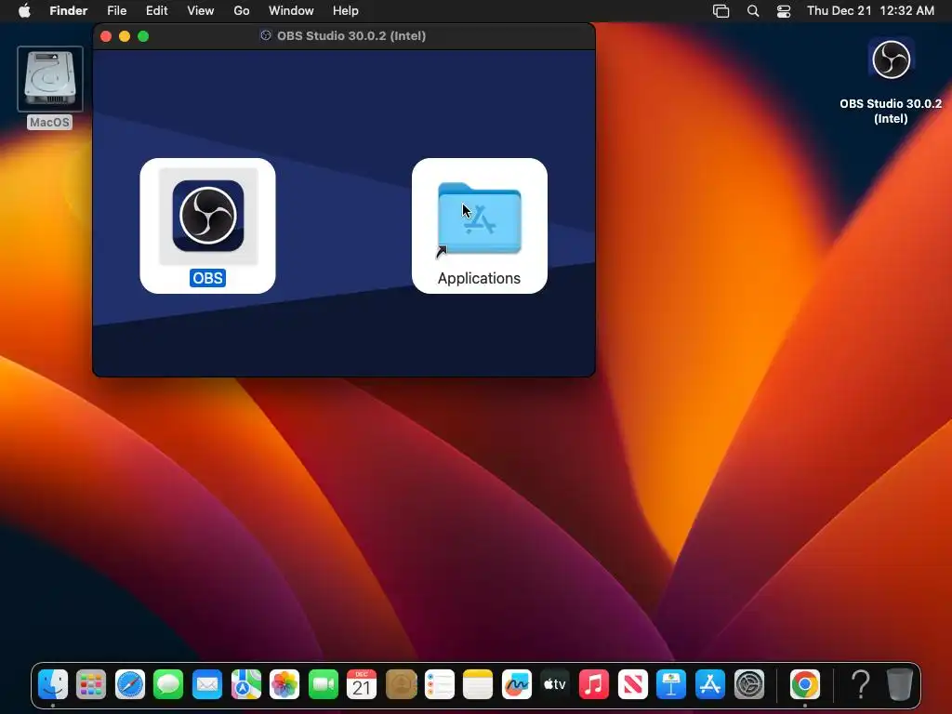Screen dimensions: 952x714
Task: Click the Applications label text
Action: click(479, 278)
